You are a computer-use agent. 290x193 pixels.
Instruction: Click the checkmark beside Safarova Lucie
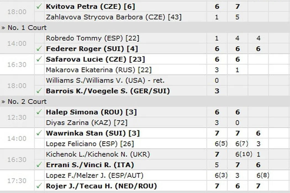[39, 59]
